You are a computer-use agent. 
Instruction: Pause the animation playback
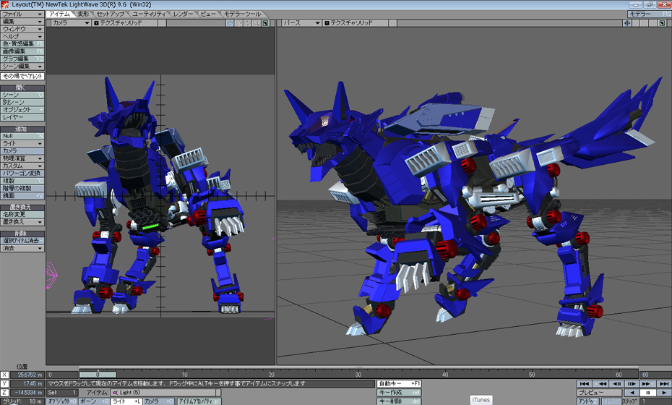point(647,393)
